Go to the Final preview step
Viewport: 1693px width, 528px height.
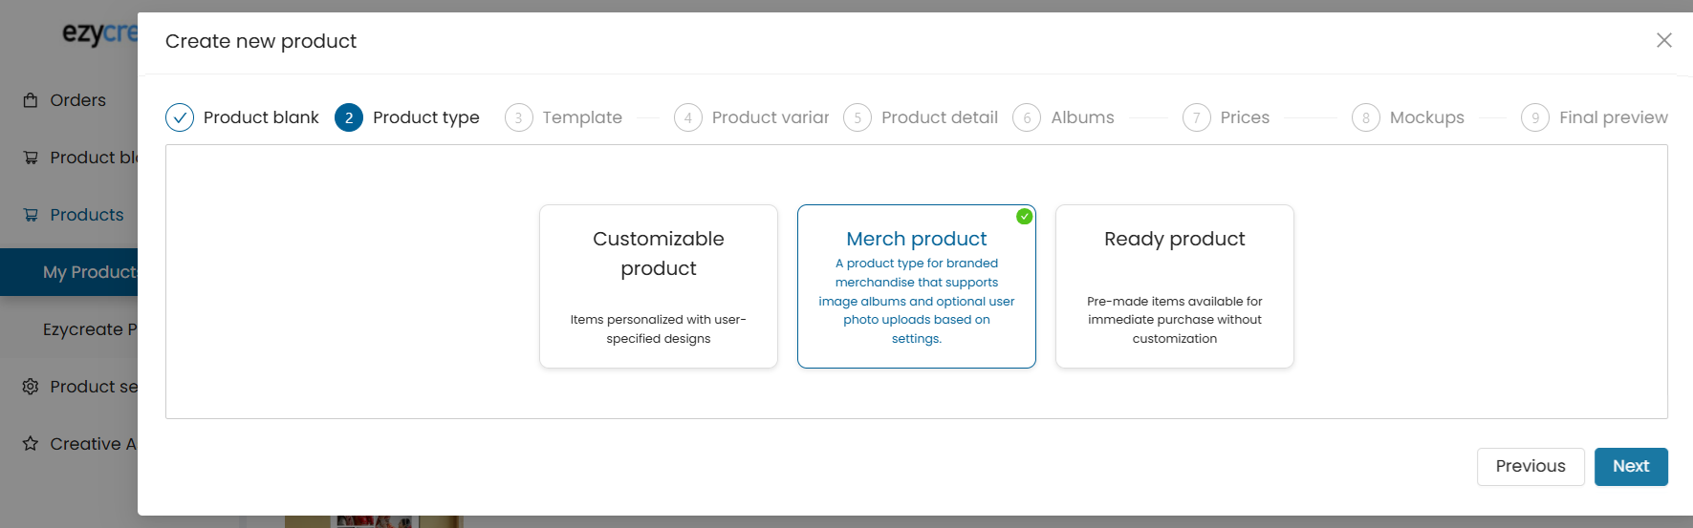coord(1595,117)
